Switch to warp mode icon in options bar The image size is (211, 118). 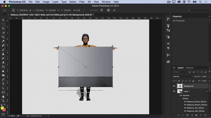click(102, 10)
